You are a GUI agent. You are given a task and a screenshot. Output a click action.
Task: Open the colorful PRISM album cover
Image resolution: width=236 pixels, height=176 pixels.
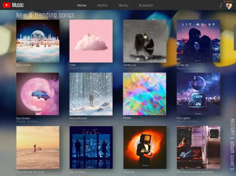pyautogui.click(x=144, y=94)
